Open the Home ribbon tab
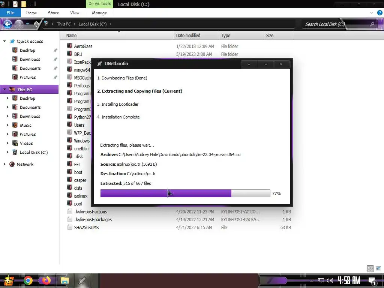Viewport: 384px width, 288px height. coord(31,13)
